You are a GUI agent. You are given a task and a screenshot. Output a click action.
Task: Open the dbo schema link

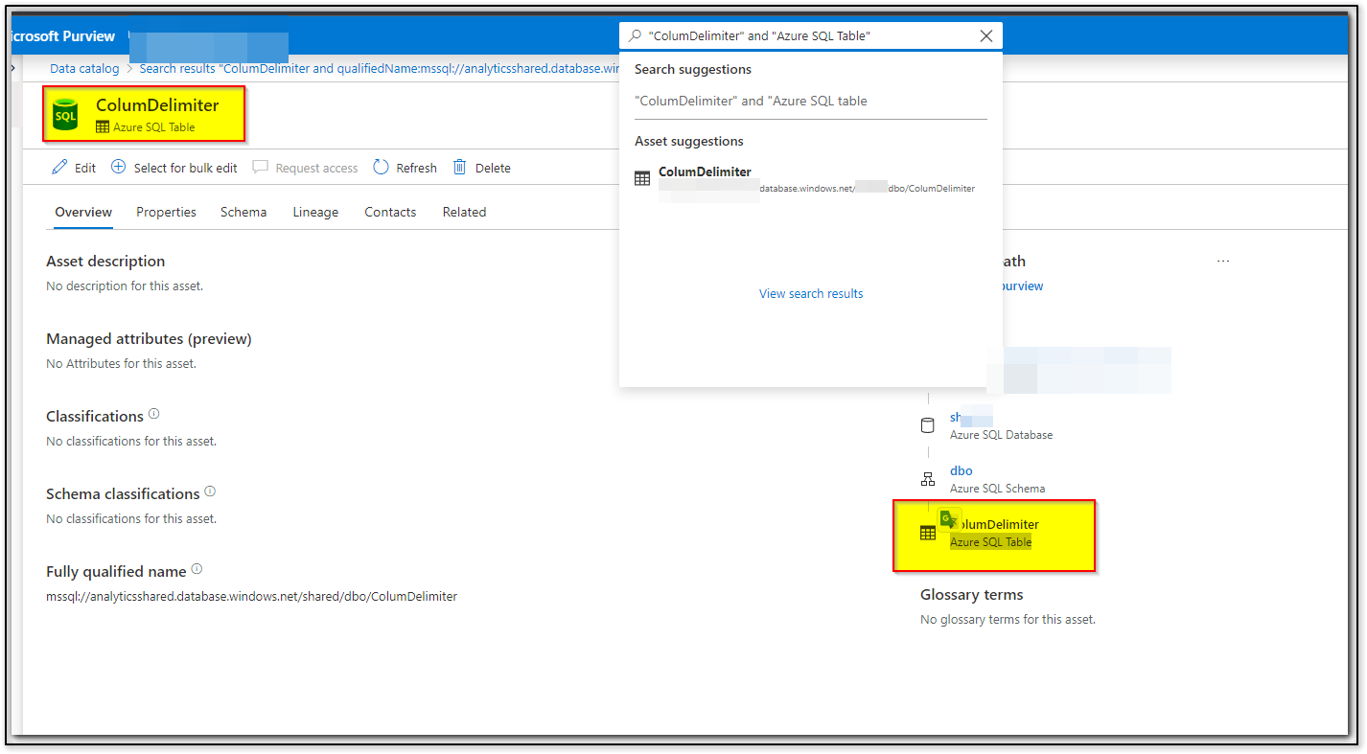pos(961,470)
